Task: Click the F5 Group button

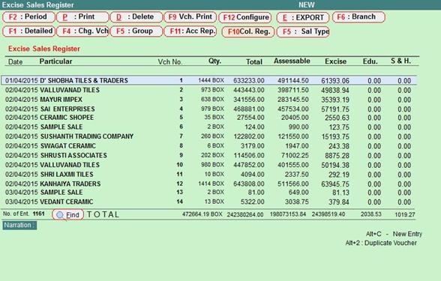Action: (x=136, y=31)
